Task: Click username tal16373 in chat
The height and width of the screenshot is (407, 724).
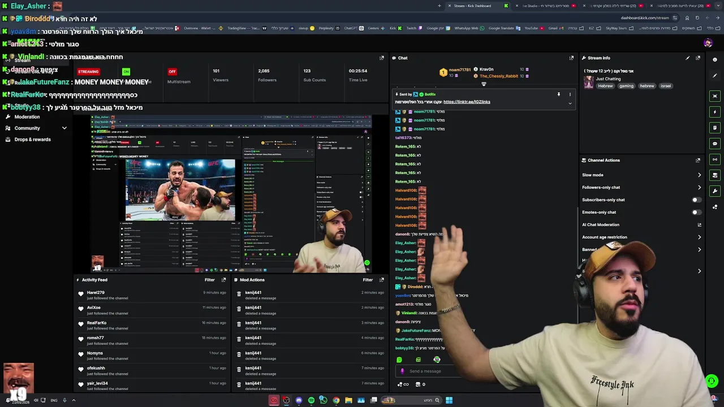Action: 403,138
